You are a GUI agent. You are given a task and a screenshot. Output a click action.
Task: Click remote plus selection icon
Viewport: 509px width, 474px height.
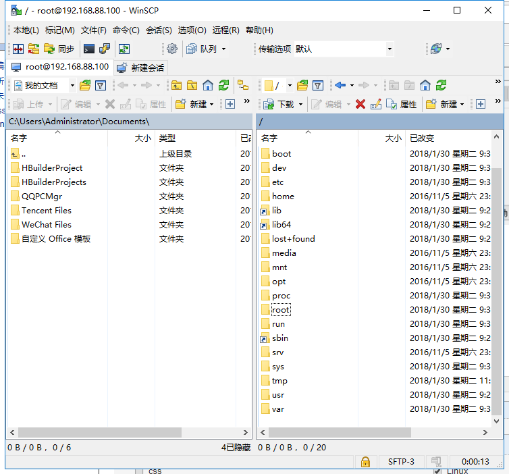(481, 104)
